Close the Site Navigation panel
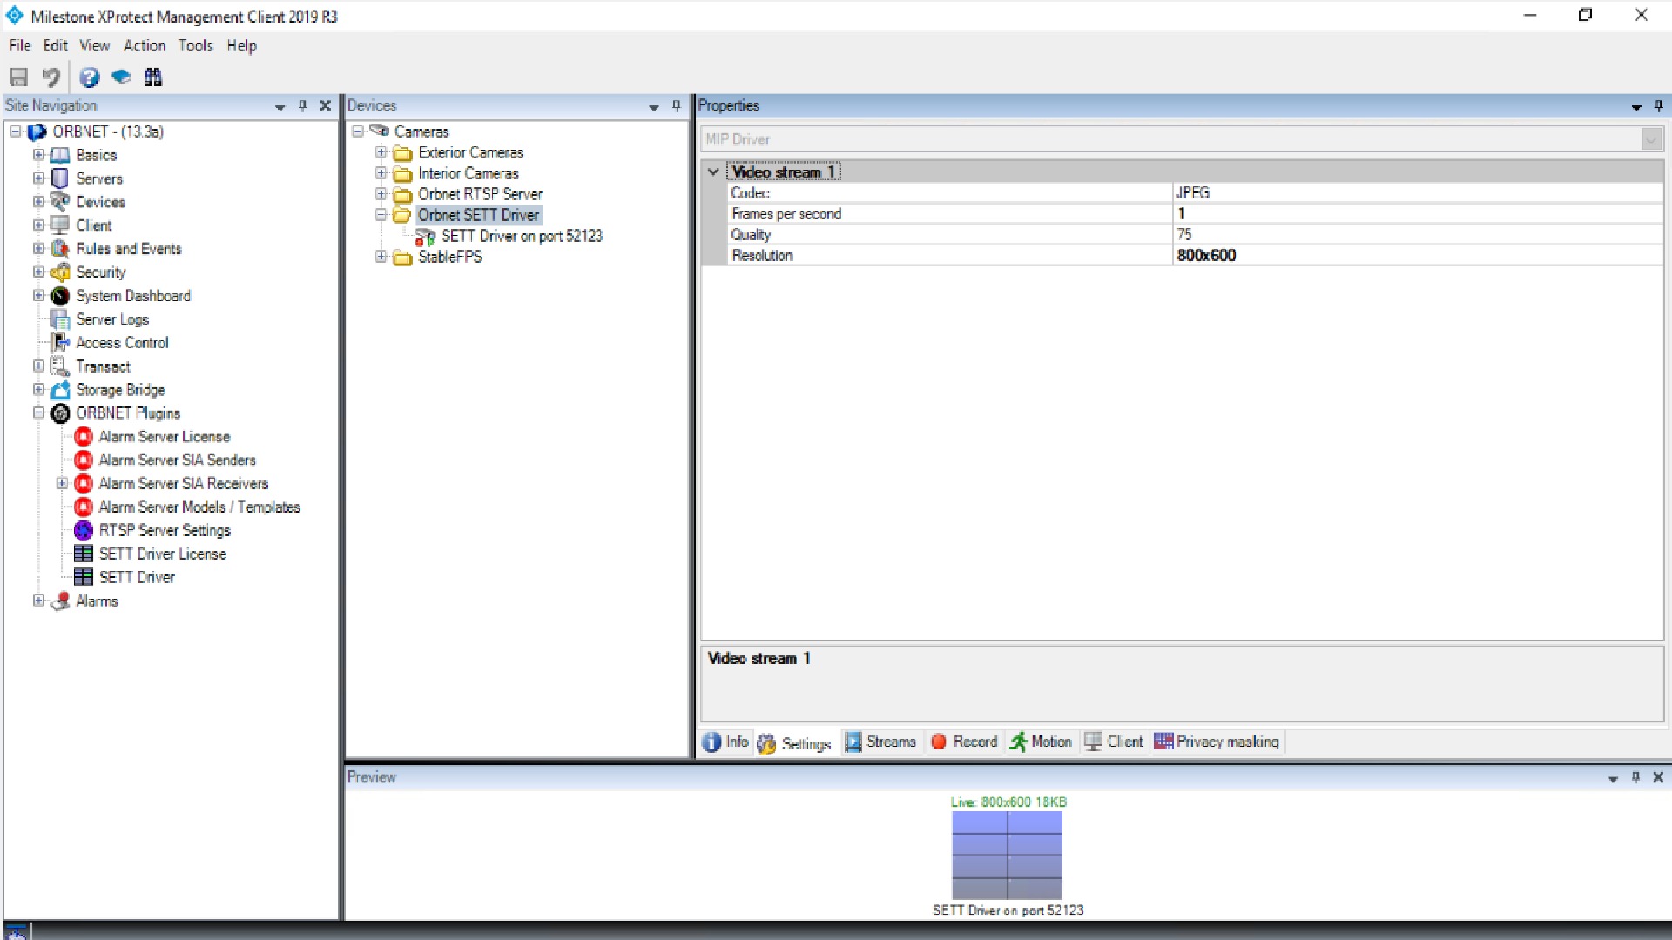1672x940 pixels. coord(326,105)
